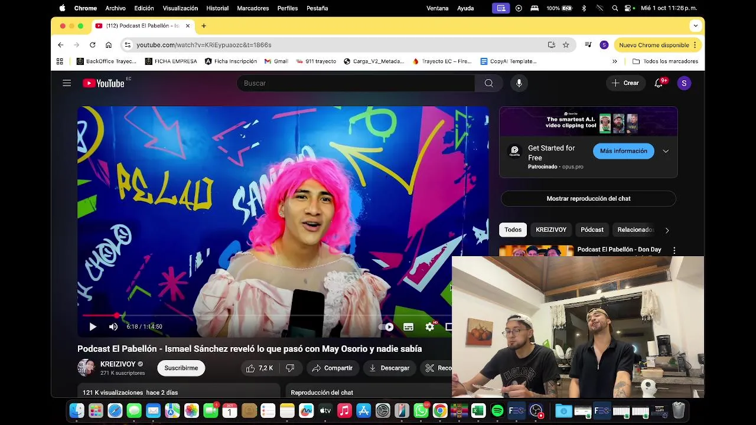View site information icon in address bar

(x=127, y=45)
